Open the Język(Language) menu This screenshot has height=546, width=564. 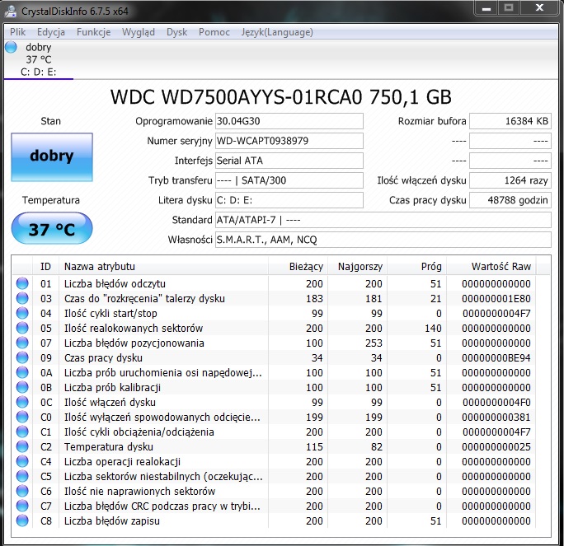click(277, 32)
